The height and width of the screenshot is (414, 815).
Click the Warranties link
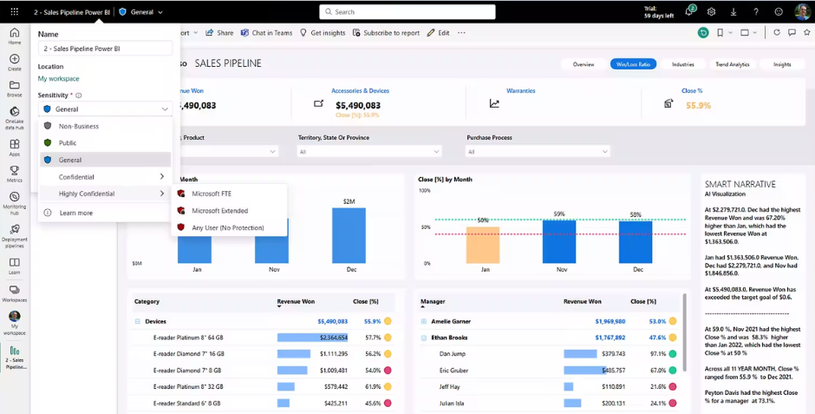click(x=521, y=90)
